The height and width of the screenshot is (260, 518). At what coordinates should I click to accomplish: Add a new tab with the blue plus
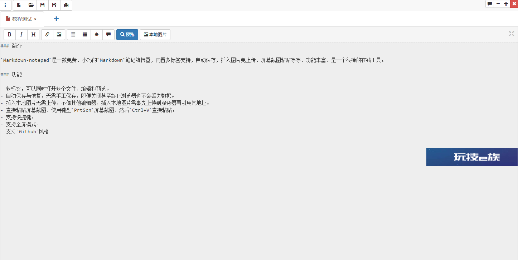pyautogui.click(x=56, y=19)
